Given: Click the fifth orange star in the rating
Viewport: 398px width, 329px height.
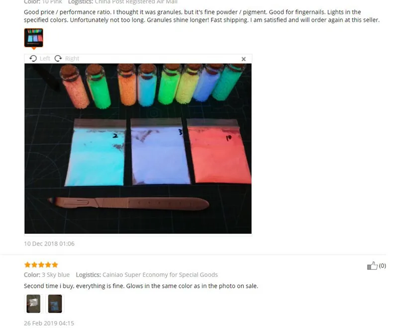Looking at the screenshot, I should coord(55,265).
